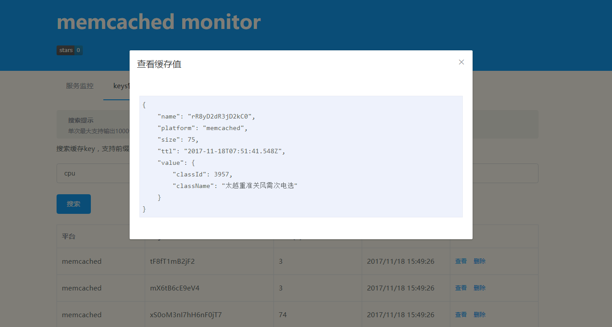Image resolution: width=612 pixels, height=327 pixels.
Task: View cache value for tF8fT1mB2jF2 row
Action: (x=461, y=261)
